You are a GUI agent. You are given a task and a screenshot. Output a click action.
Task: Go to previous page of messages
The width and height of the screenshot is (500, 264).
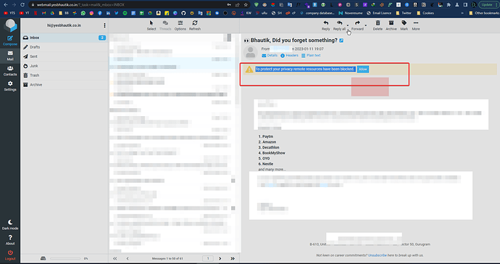click(x=128, y=259)
